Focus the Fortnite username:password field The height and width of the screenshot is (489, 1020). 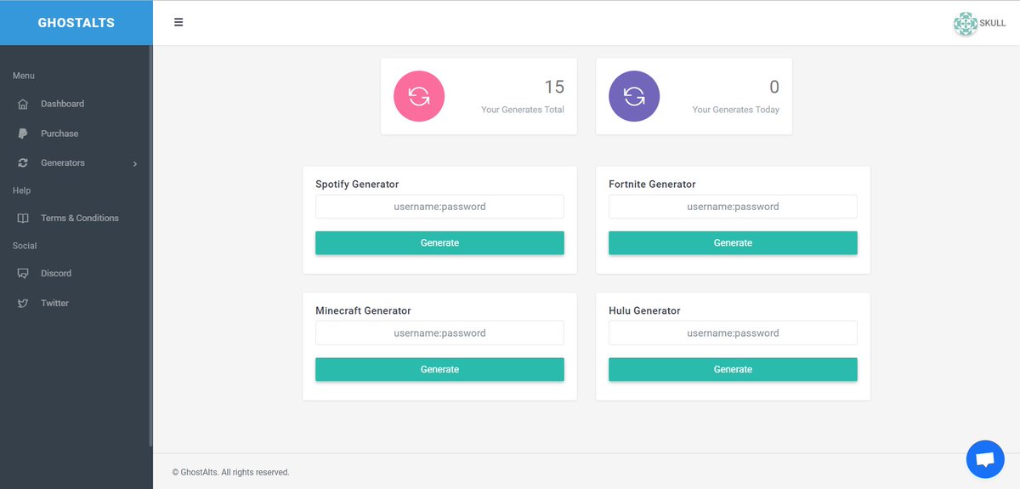pos(733,207)
